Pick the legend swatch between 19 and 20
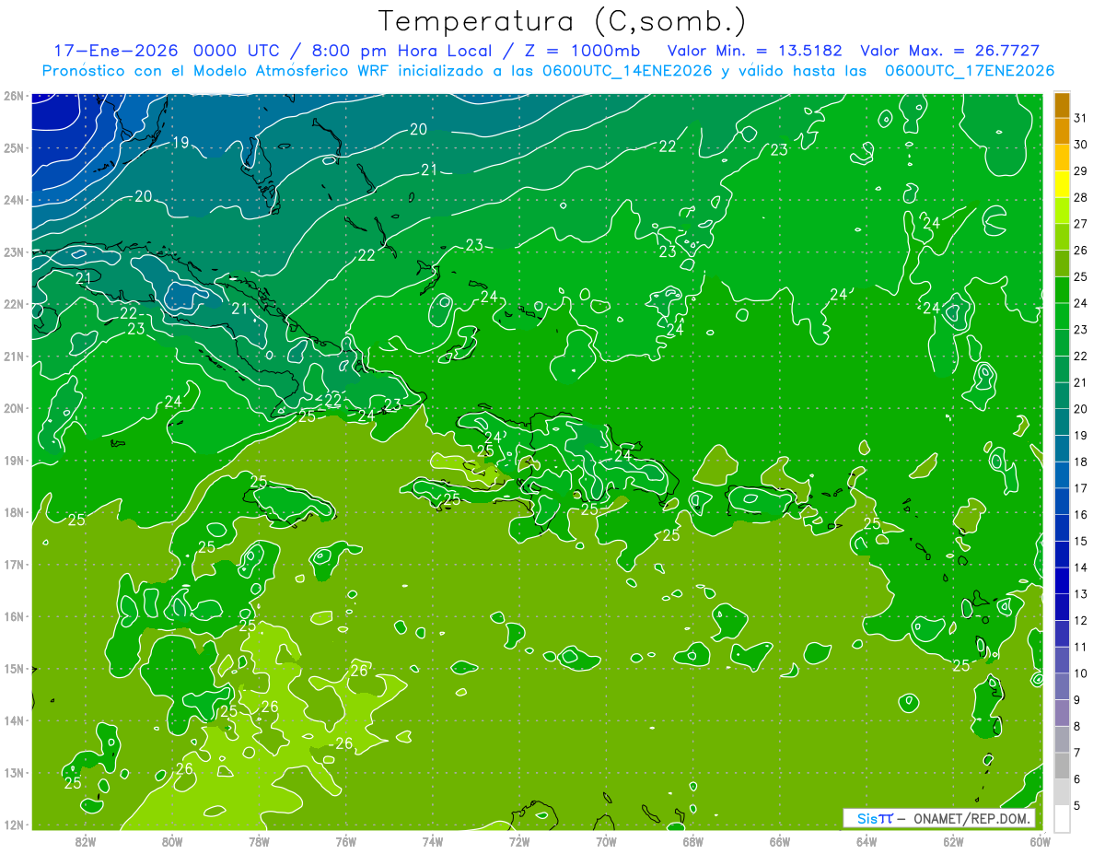 click(x=1062, y=422)
